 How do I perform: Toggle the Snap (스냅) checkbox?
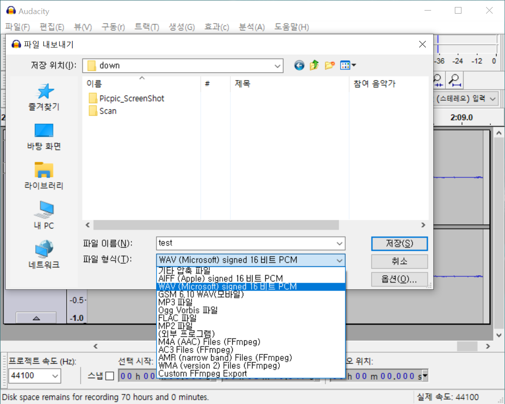110,376
